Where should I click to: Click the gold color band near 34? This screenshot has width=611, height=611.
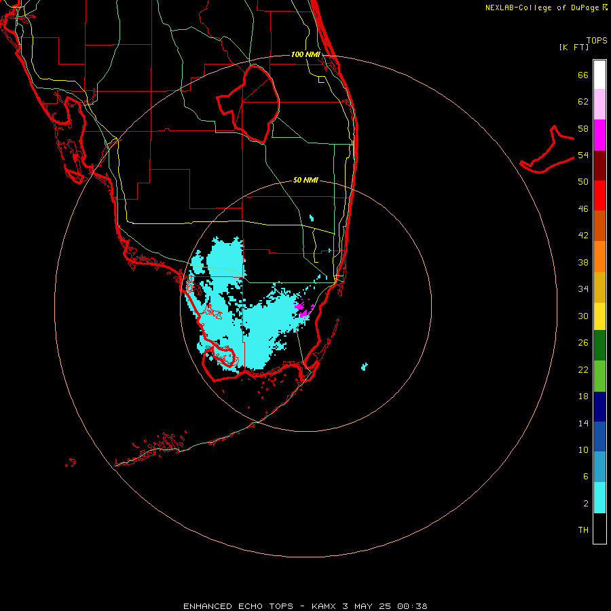point(599,287)
